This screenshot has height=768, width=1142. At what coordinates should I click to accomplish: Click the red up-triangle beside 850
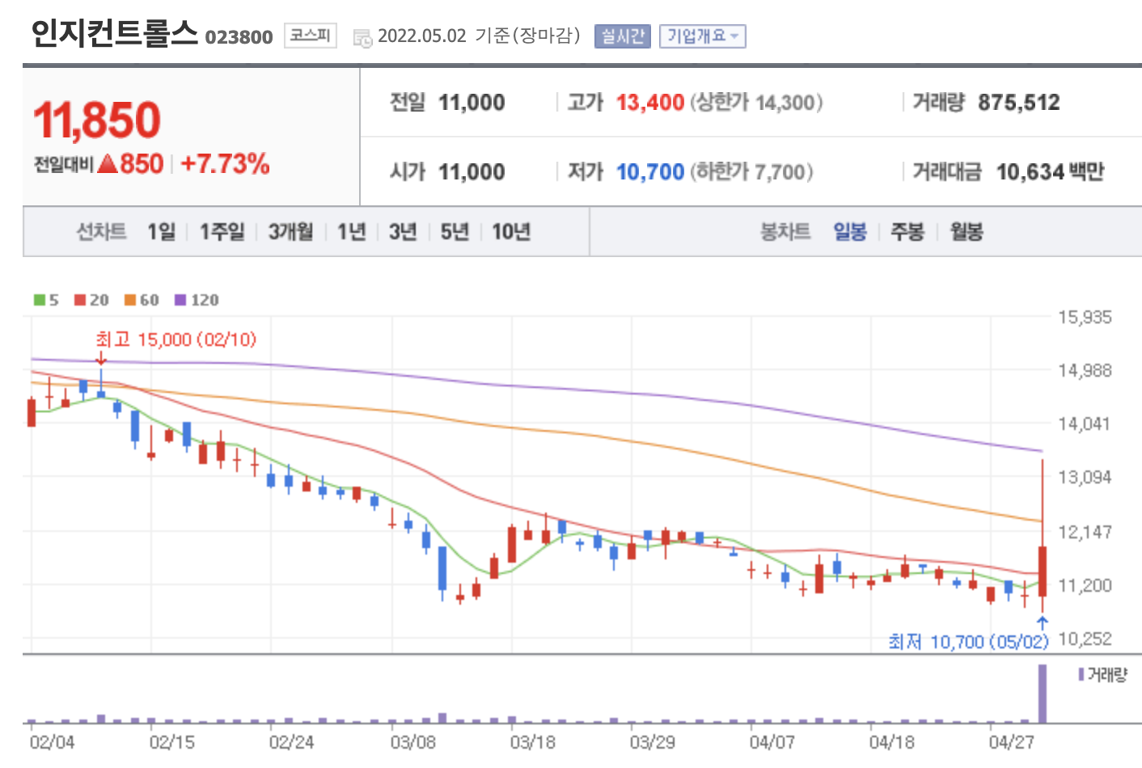(x=108, y=165)
